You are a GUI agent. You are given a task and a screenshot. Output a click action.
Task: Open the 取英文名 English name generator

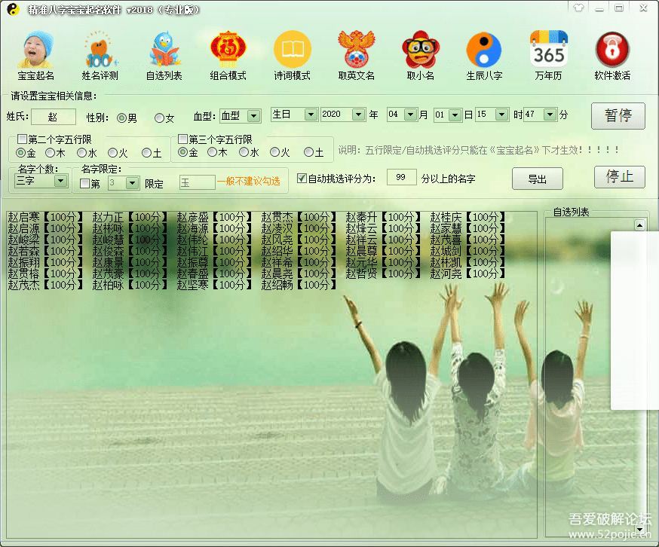pyautogui.click(x=356, y=53)
